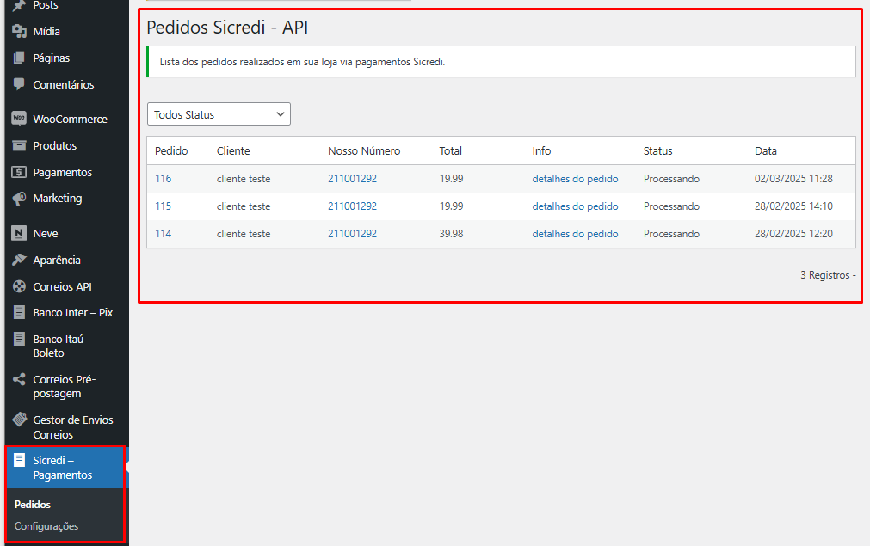Open Banco Itaú – Boleto menu
Screen dimensions: 870x546
click(x=62, y=346)
